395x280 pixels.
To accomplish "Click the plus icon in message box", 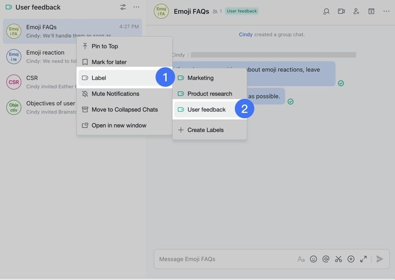I will tap(351, 259).
